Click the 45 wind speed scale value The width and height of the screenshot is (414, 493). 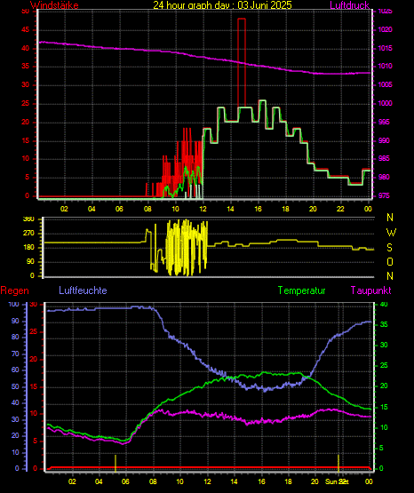[25, 30]
